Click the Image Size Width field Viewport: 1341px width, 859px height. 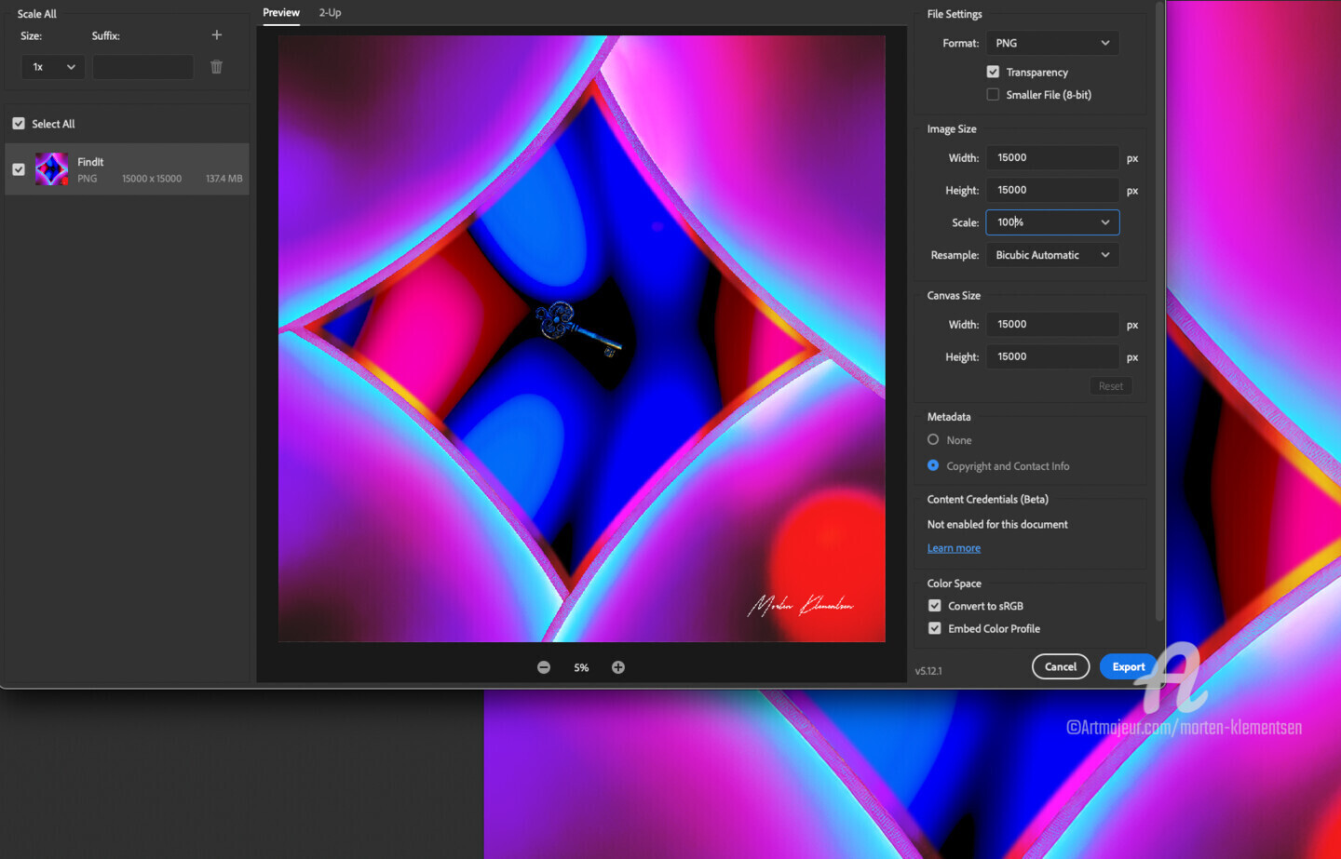click(x=1052, y=157)
